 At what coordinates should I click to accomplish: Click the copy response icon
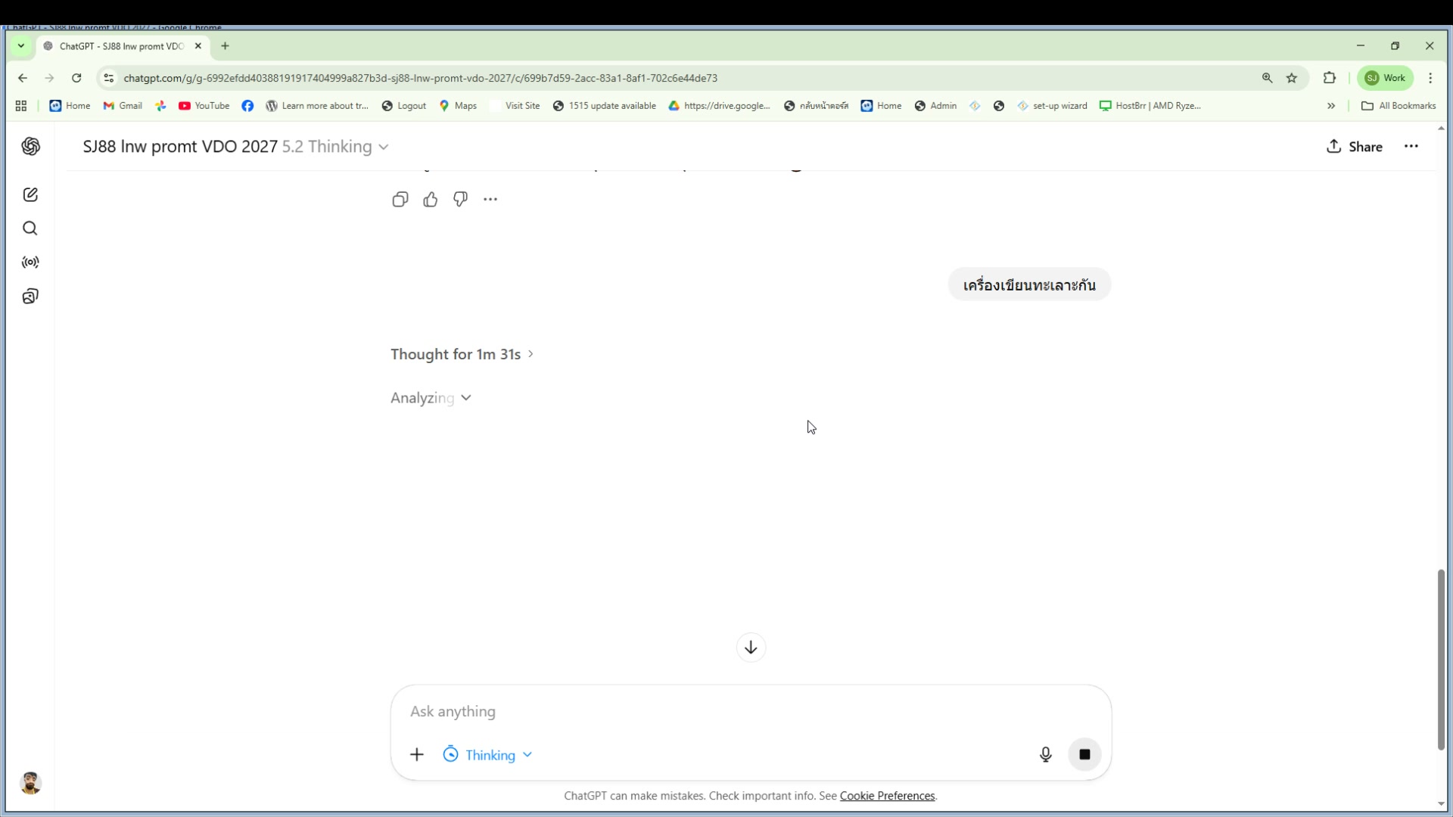(x=400, y=200)
